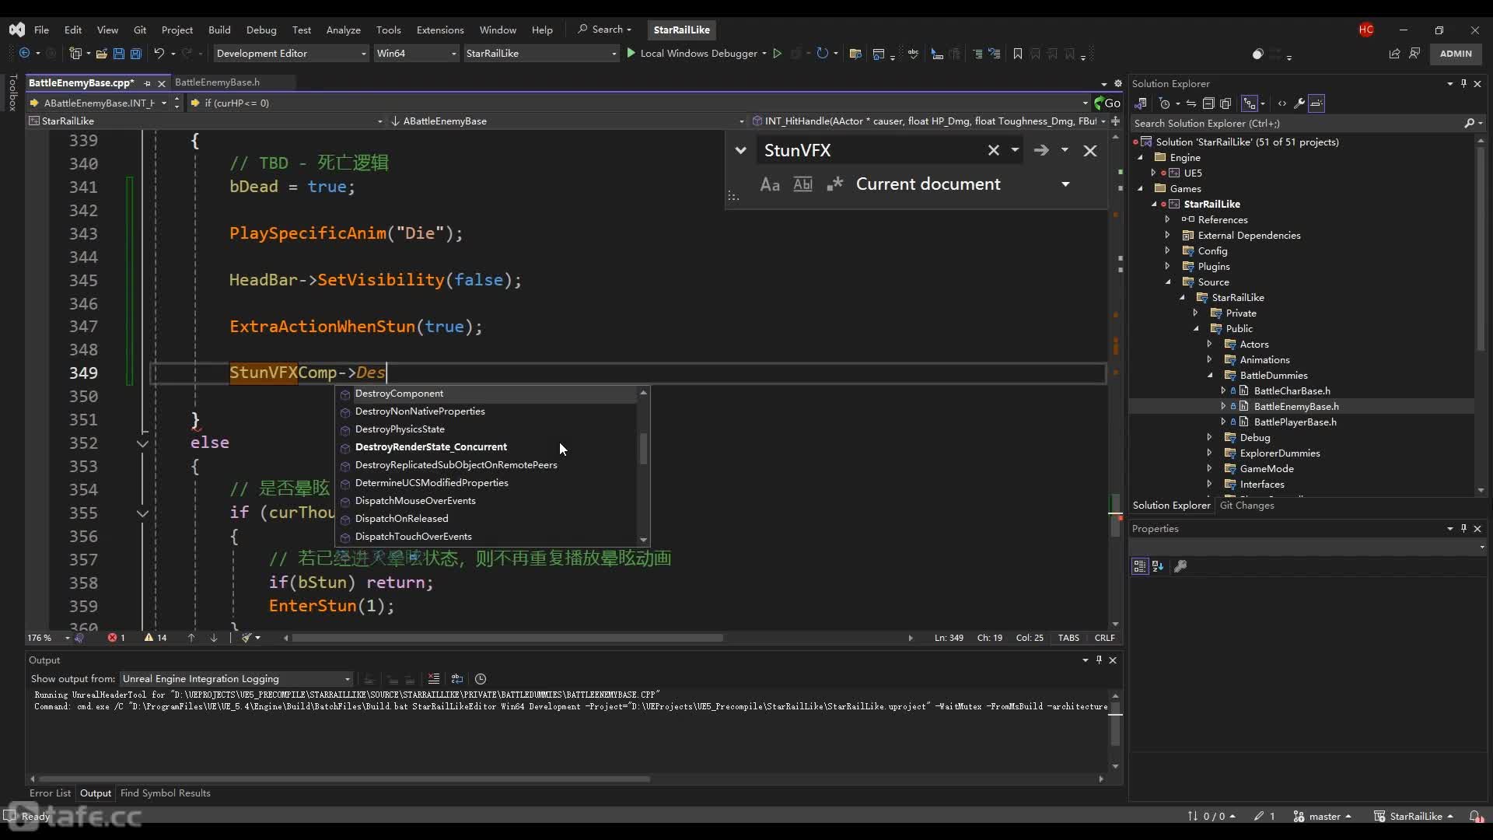Open Find Symbol Results tab
Screen dimensions: 1493x840
[165, 793]
